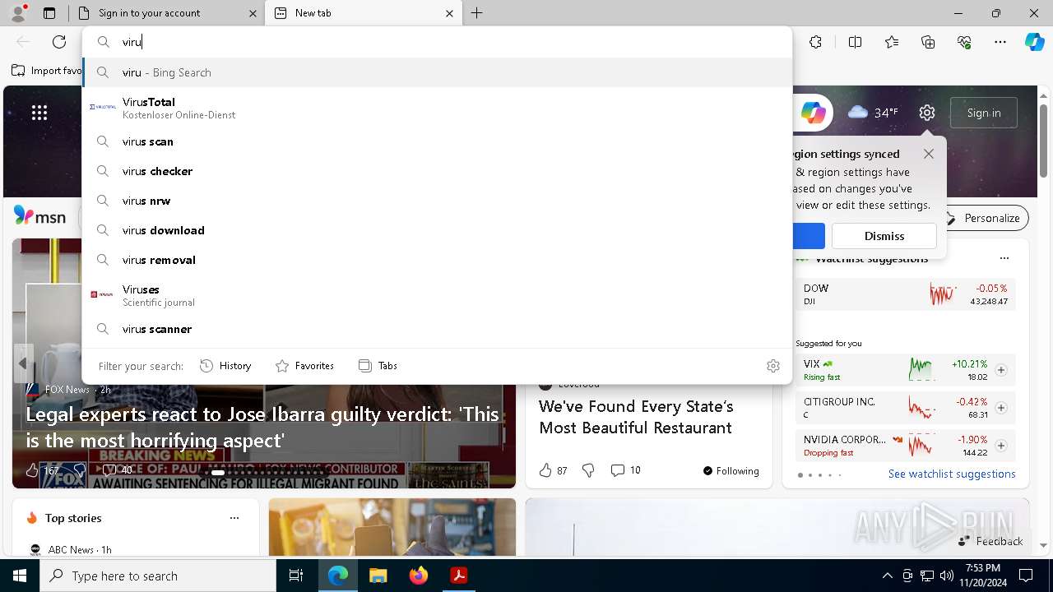The image size is (1053, 592).
Task: Open the Legal experts Fox News headline
Action: tap(262, 427)
